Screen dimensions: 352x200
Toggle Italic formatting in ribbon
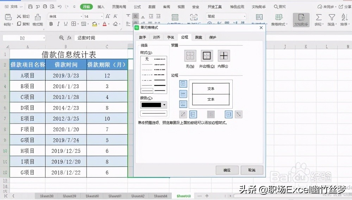pyautogui.click(x=58, y=24)
